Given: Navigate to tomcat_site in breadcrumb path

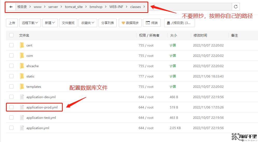Looking at the screenshot, I should click(x=74, y=7).
